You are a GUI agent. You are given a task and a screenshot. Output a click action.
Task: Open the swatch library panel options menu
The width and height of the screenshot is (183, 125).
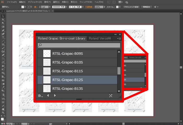(x=119, y=38)
